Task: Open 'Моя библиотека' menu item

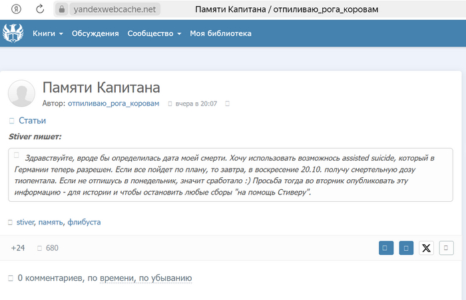Action: [x=220, y=33]
